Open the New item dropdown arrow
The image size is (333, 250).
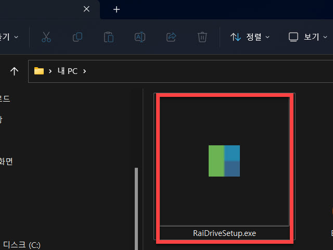tap(16, 37)
